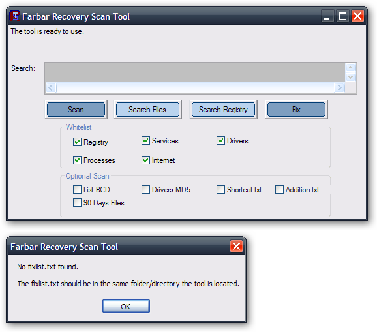Run the Fix button
Viewport: 377px width, 332px height.
(x=296, y=110)
